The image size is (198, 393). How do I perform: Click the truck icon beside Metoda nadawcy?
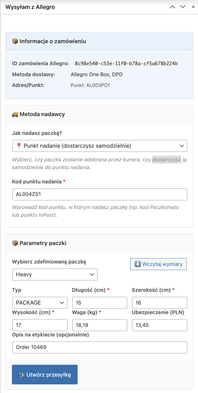point(15,114)
